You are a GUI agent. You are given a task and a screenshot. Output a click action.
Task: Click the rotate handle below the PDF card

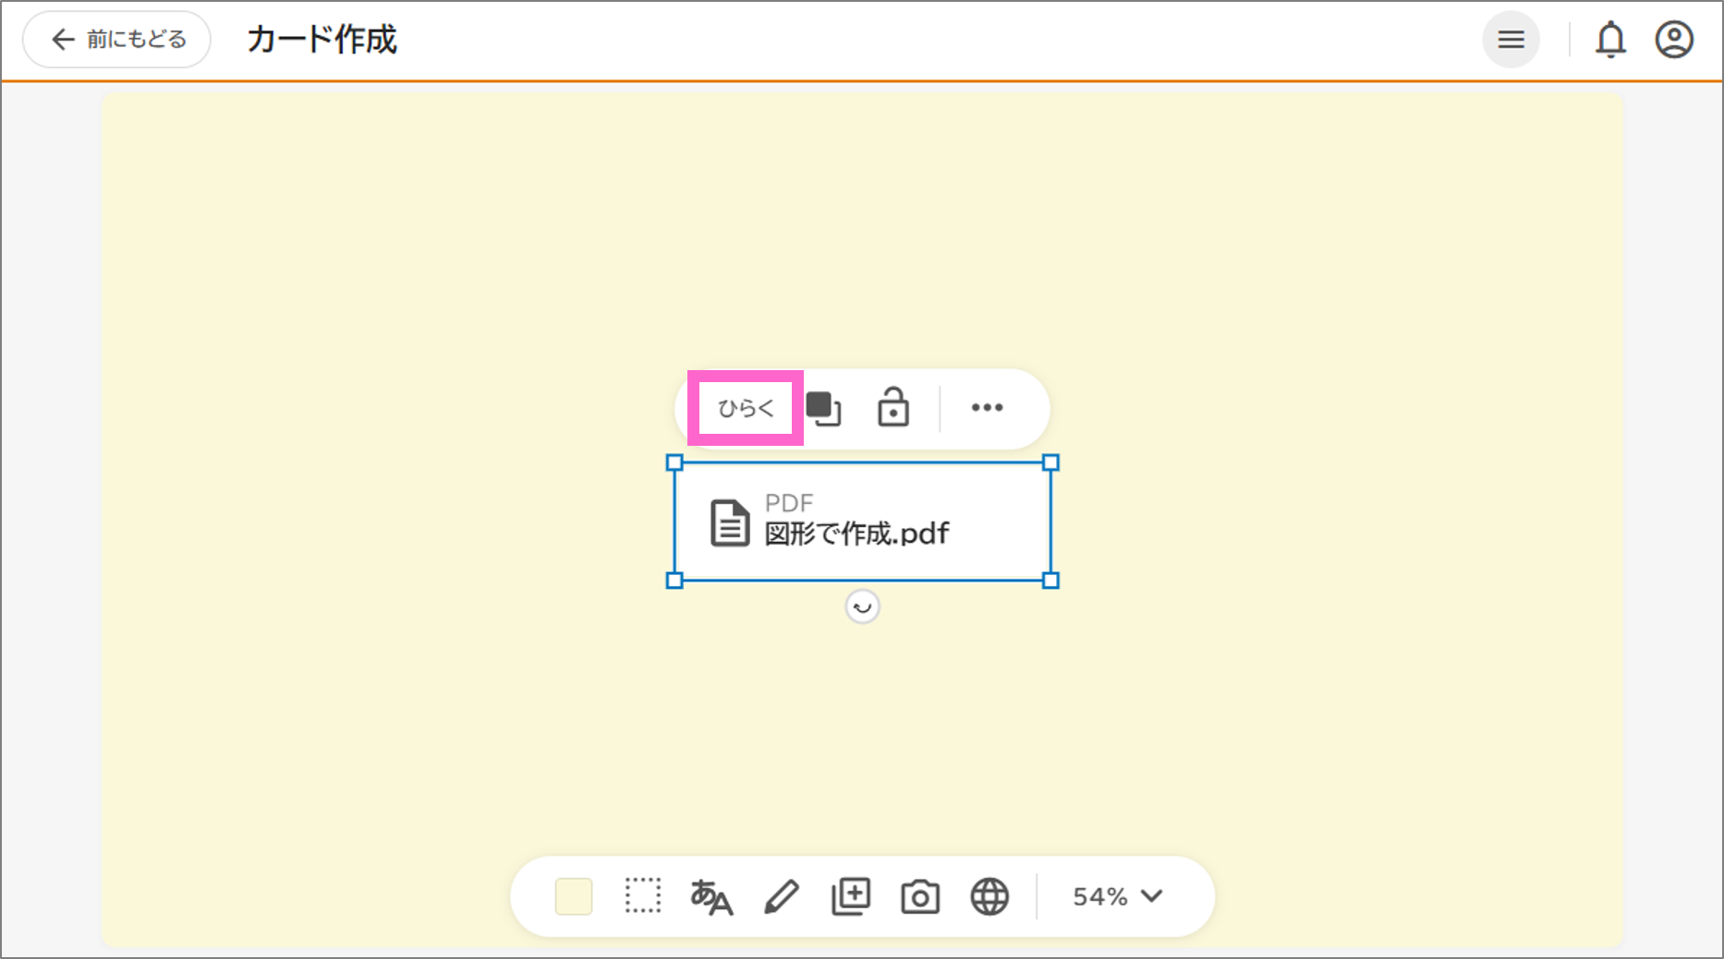point(862,606)
